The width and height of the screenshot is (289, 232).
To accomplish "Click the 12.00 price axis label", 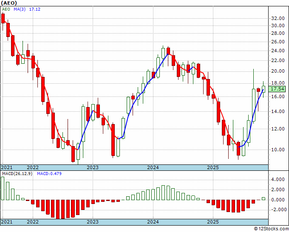I will [278, 129].
